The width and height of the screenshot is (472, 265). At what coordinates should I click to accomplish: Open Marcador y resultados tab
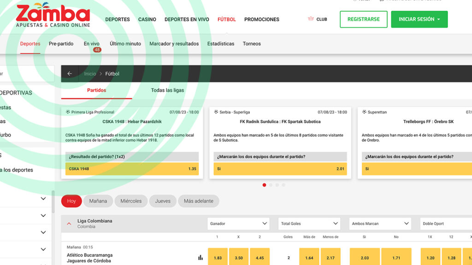[x=174, y=44]
